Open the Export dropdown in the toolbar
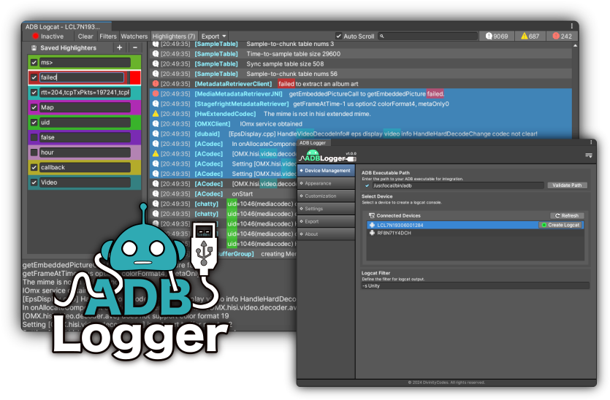This screenshot has width=610, height=400. pos(213,36)
